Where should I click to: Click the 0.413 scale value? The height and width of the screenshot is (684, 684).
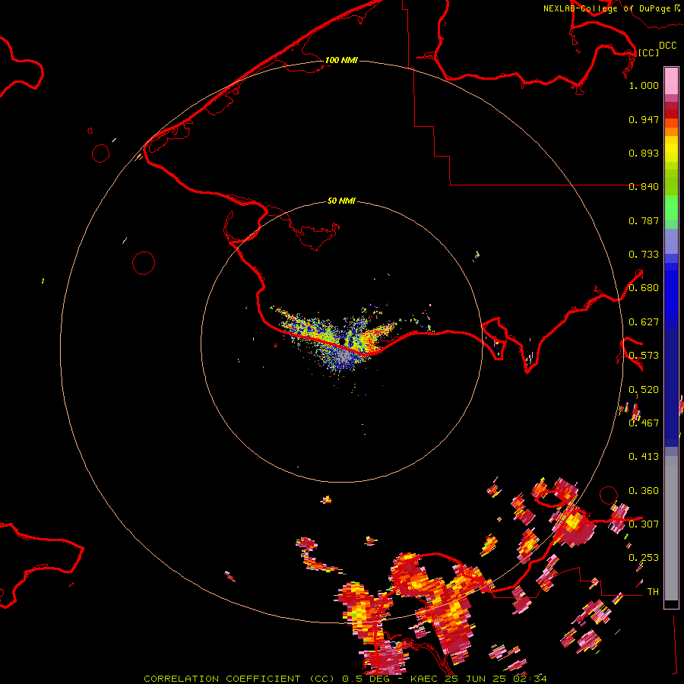[x=644, y=457]
